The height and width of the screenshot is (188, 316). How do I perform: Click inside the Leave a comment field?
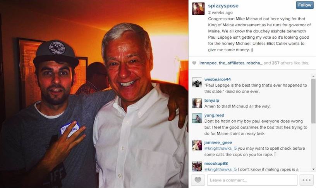[x=252, y=180]
